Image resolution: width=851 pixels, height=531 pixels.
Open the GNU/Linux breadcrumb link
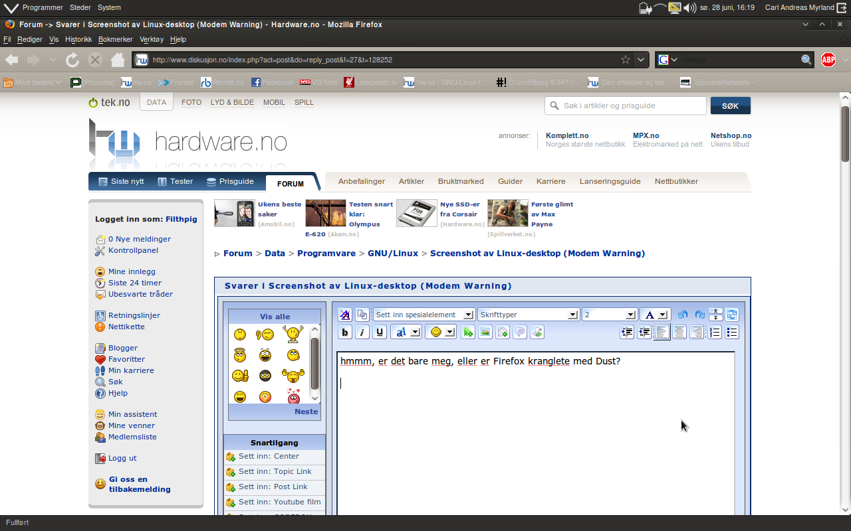pos(393,254)
